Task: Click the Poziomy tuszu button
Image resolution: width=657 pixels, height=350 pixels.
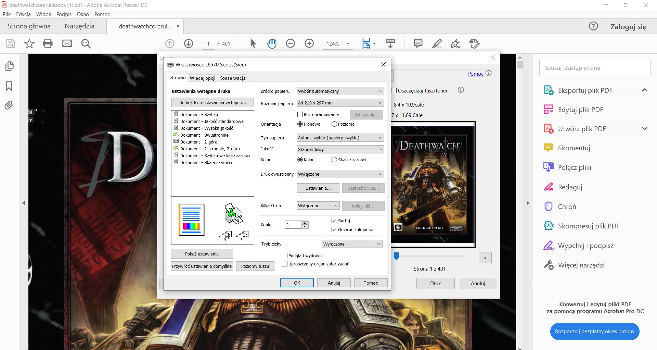Action: tap(255, 266)
